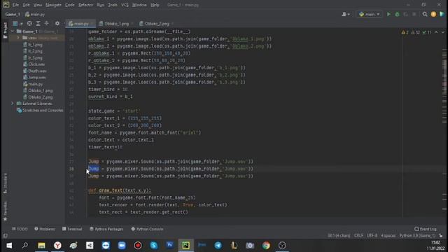Open Zoom from the taskbar
The image size is (448, 252).
pos(122,246)
